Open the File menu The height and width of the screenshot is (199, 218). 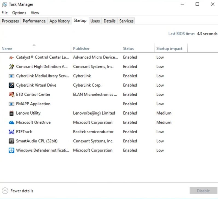(x=5, y=13)
